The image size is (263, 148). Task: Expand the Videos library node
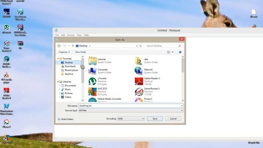click(60, 97)
